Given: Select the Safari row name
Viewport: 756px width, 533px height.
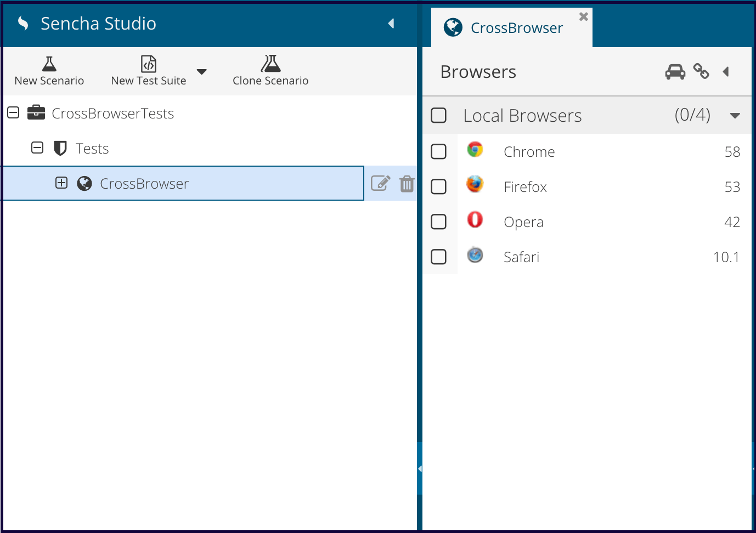Looking at the screenshot, I should pos(521,257).
